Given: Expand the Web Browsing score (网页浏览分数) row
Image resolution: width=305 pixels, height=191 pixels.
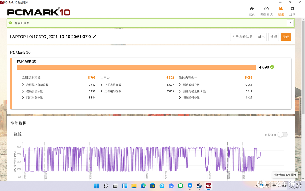Looking at the screenshot, I should [23, 97].
